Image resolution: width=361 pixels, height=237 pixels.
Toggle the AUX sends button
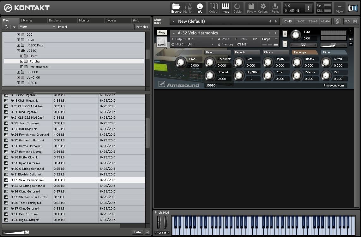click(347, 21)
